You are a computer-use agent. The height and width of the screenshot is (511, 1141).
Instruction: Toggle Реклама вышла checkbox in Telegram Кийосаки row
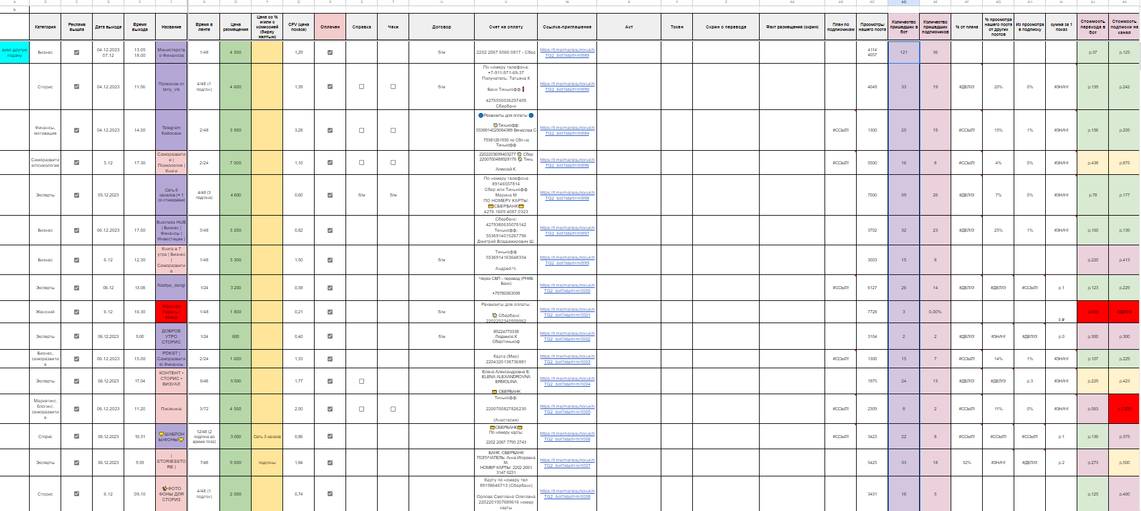point(77,130)
